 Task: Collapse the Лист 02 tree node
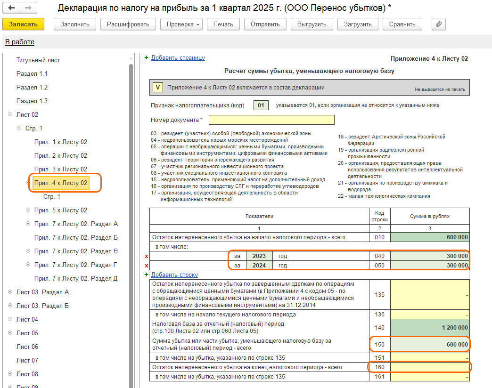(10, 114)
